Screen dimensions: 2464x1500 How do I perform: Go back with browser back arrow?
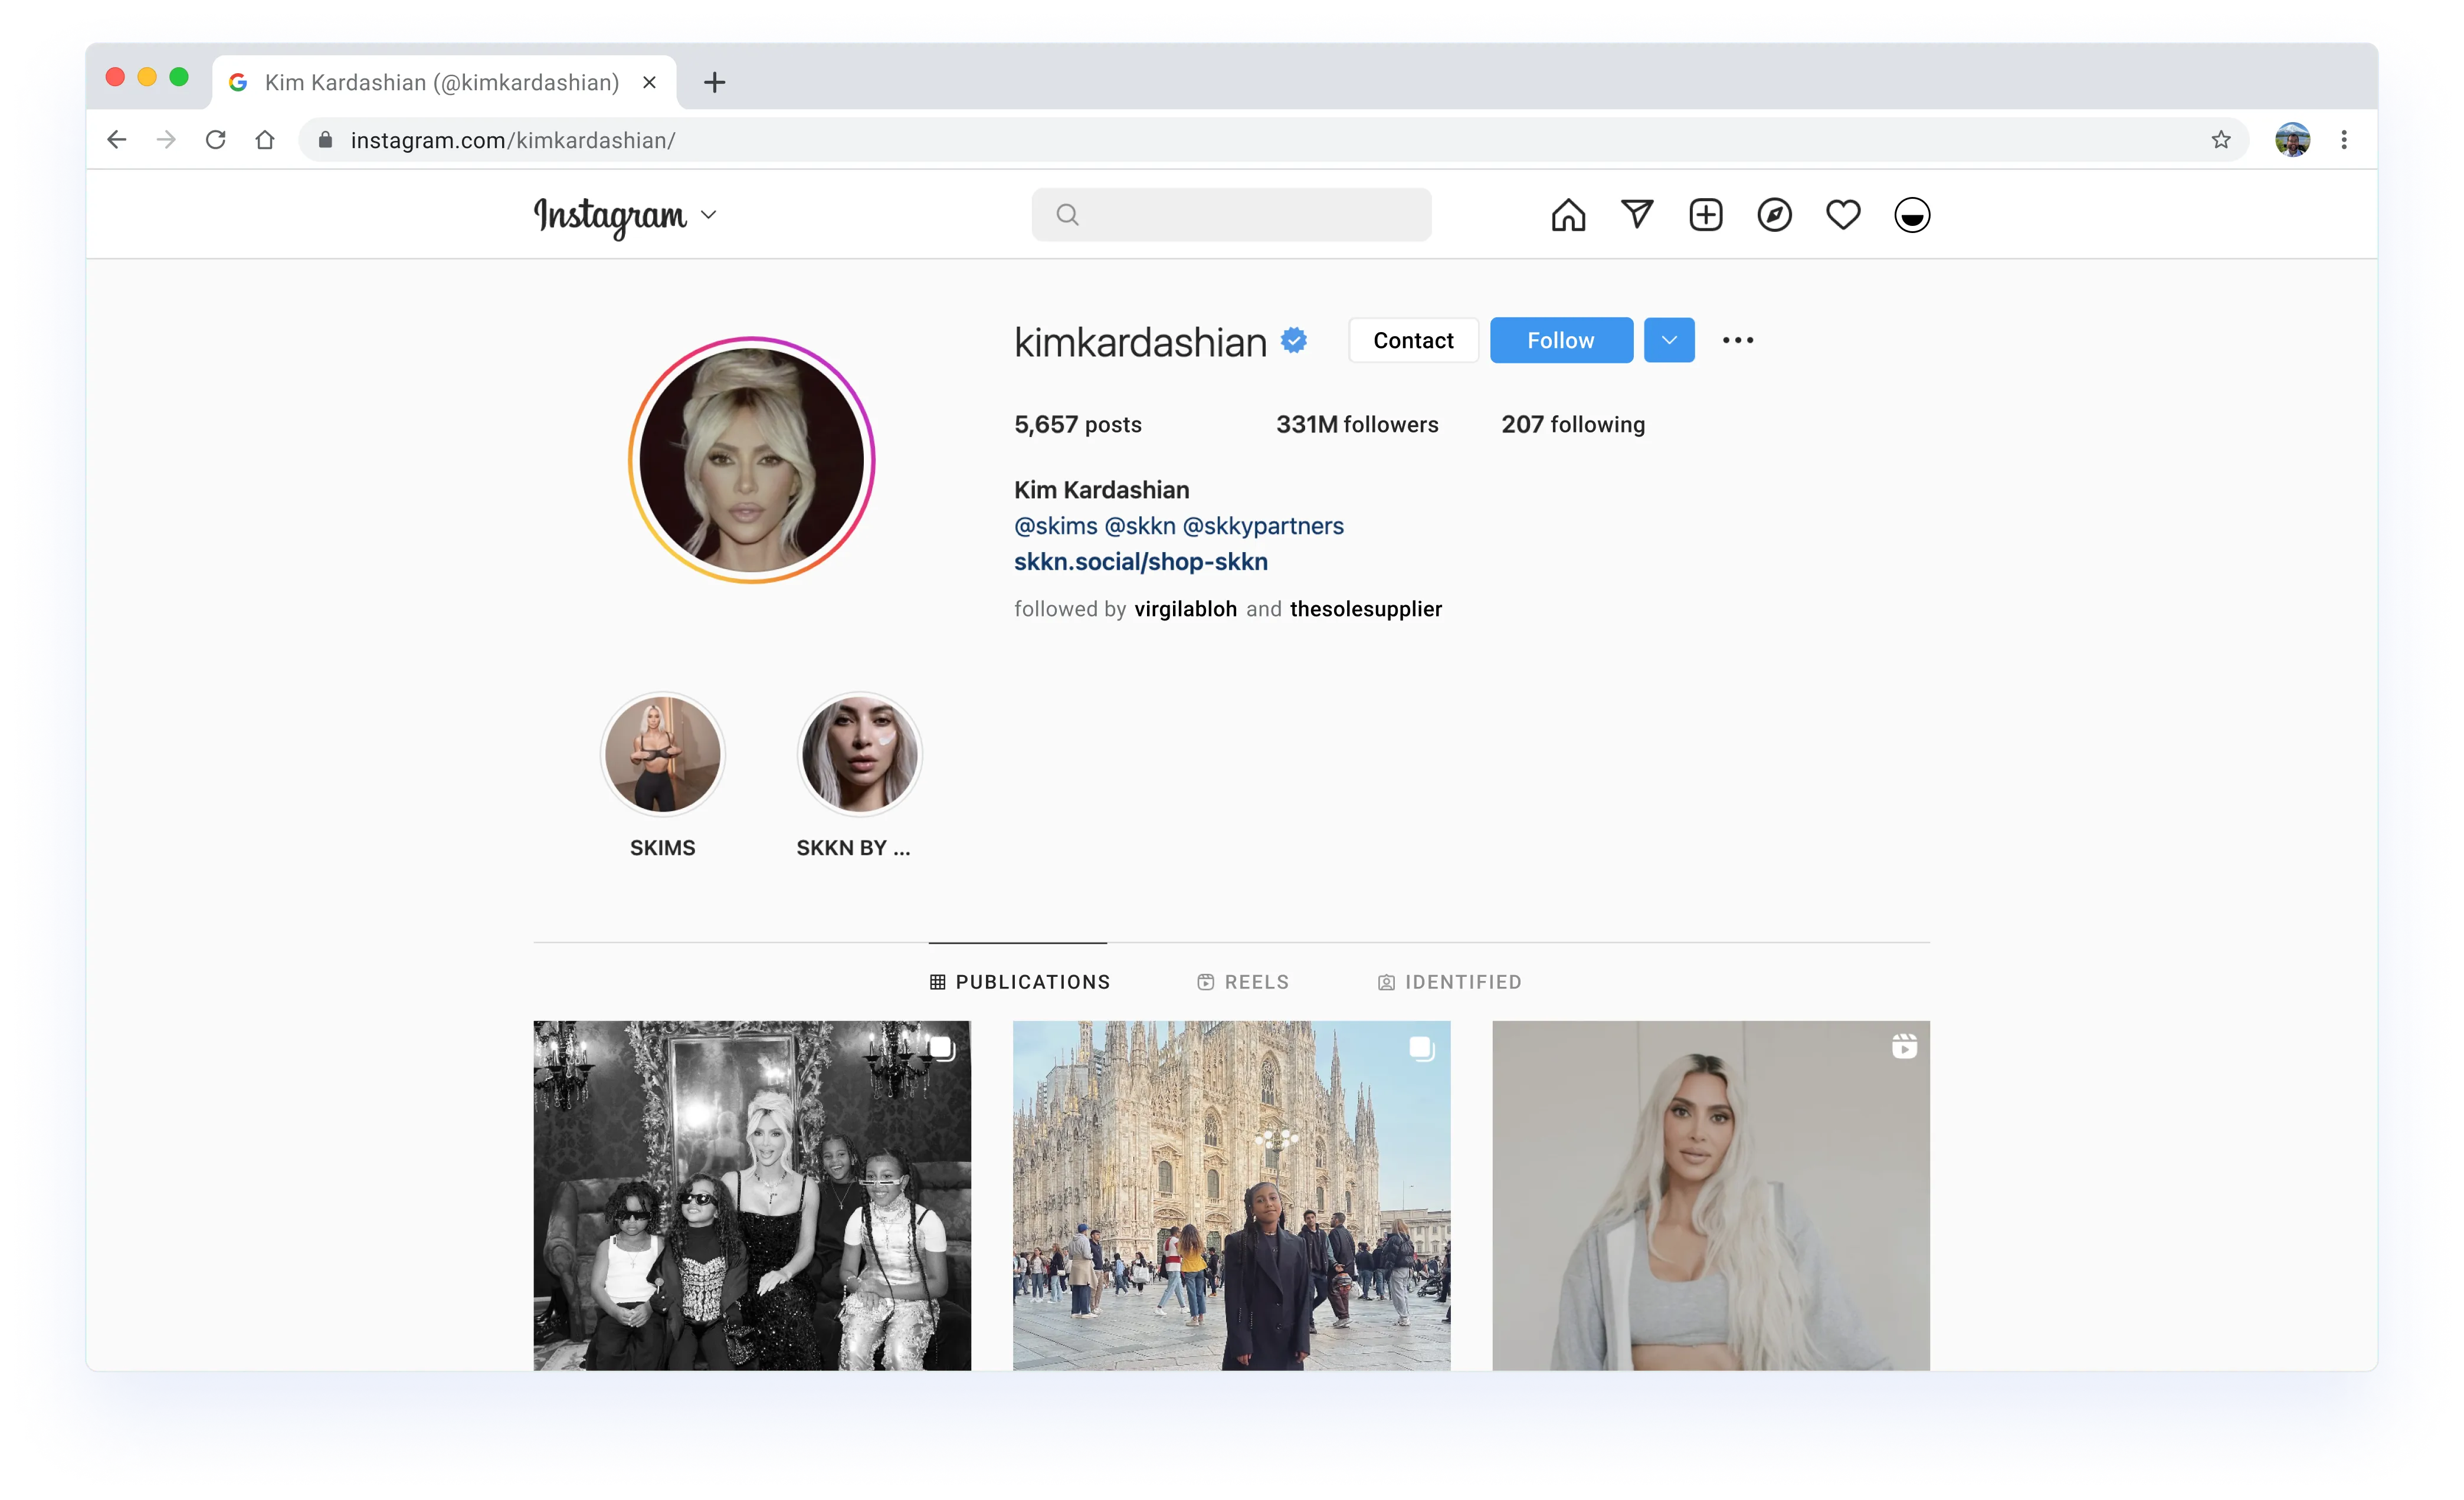coord(117,140)
